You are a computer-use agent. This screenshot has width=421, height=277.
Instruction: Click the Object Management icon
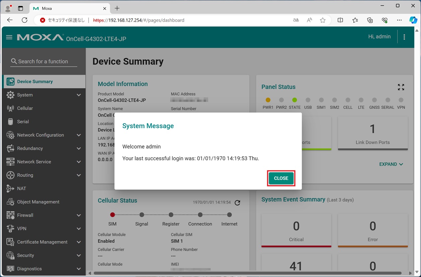click(x=10, y=202)
